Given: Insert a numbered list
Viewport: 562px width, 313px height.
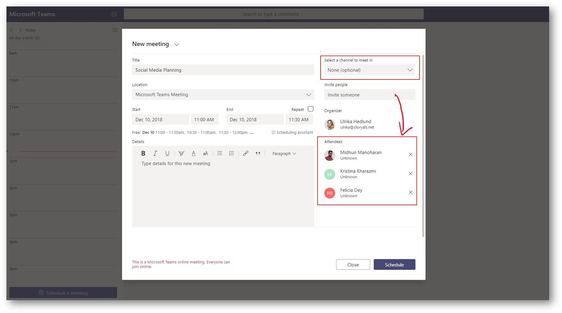Looking at the screenshot, I should (x=232, y=153).
